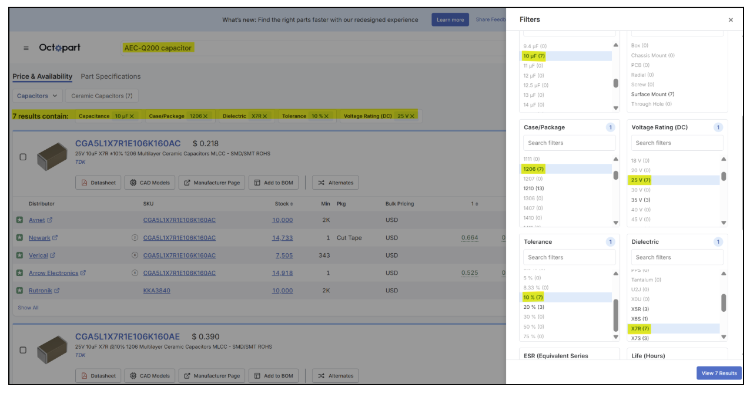Open Manufacturer Page for CGA5L1X7R1E106K160AC
This screenshot has width=750, height=394.
pos(212,183)
